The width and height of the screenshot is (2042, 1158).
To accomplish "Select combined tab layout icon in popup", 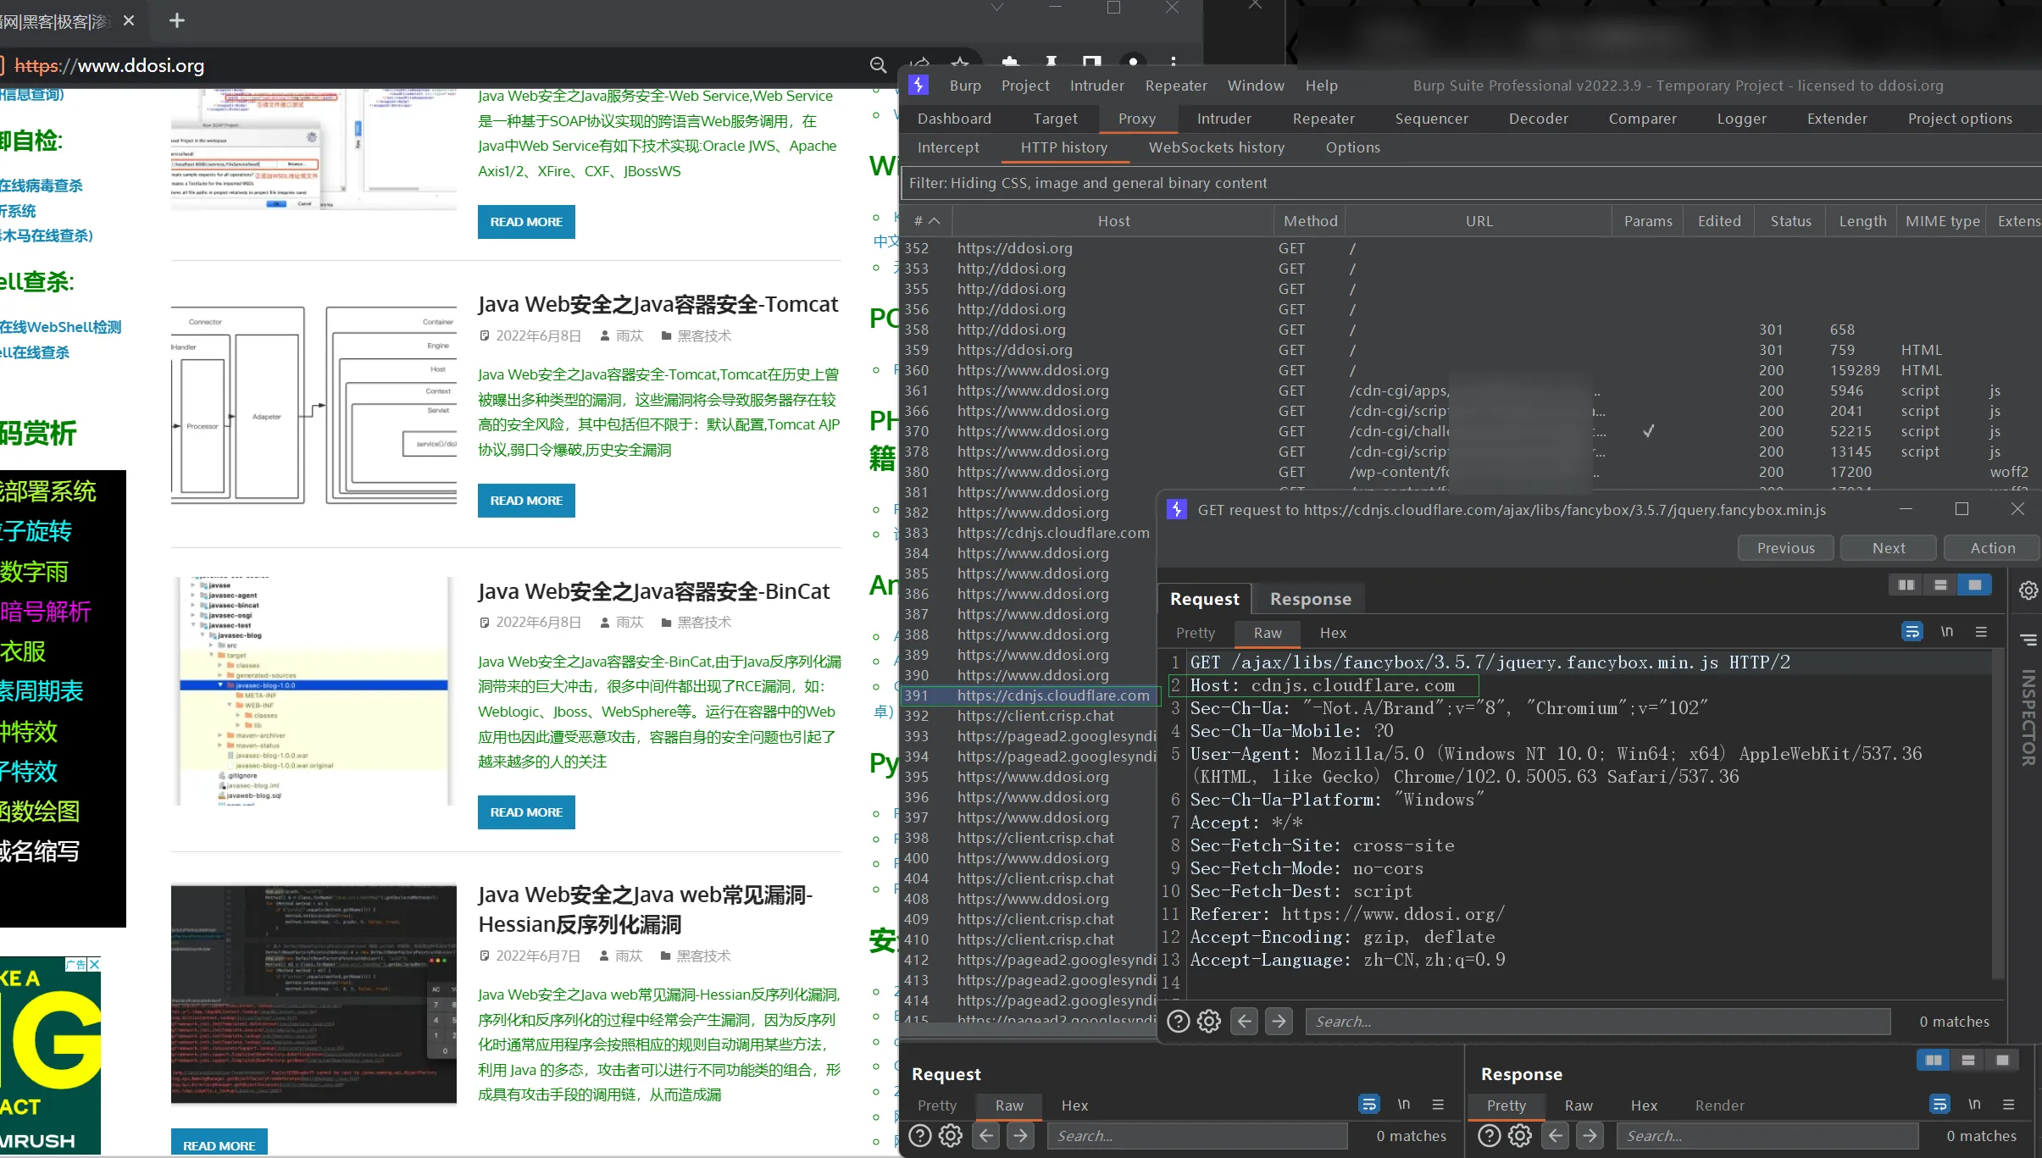I will (x=1975, y=585).
